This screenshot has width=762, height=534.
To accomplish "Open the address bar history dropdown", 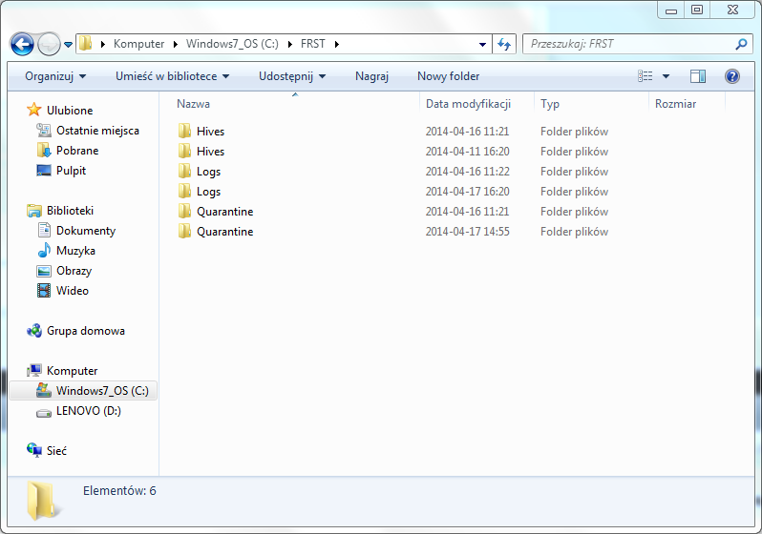I will [x=482, y=44].
